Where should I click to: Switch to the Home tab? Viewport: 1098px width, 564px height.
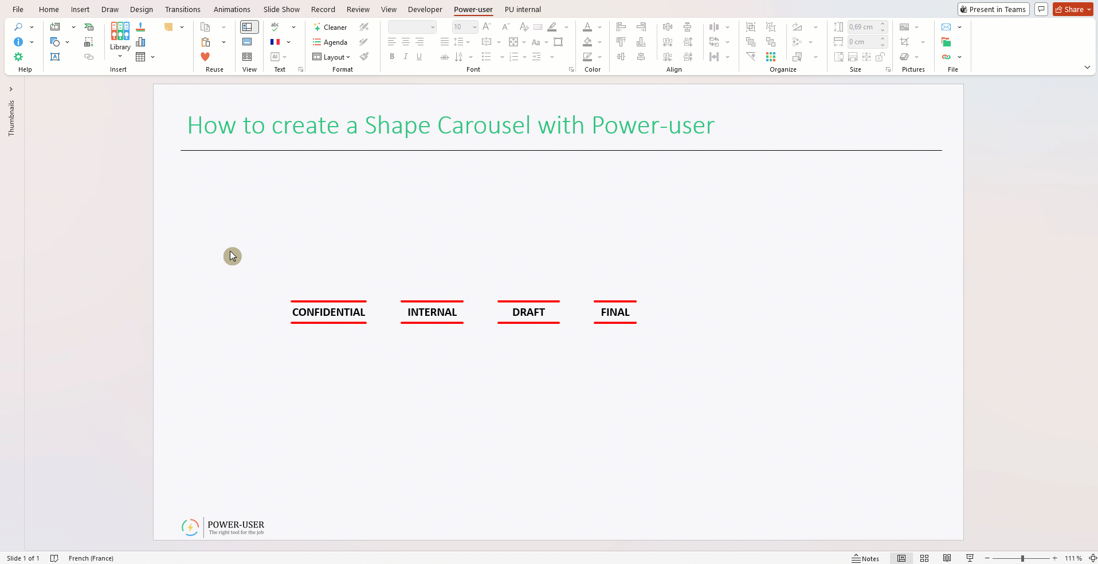point(49,9)
